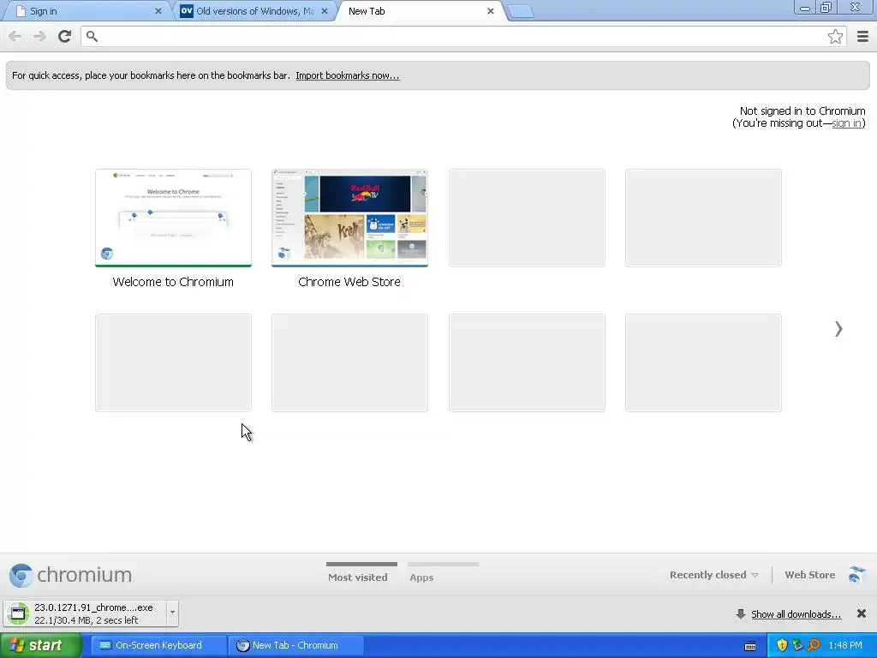Click the system clock showing 1:48 PM
The image size is (877, 658).
845,646
